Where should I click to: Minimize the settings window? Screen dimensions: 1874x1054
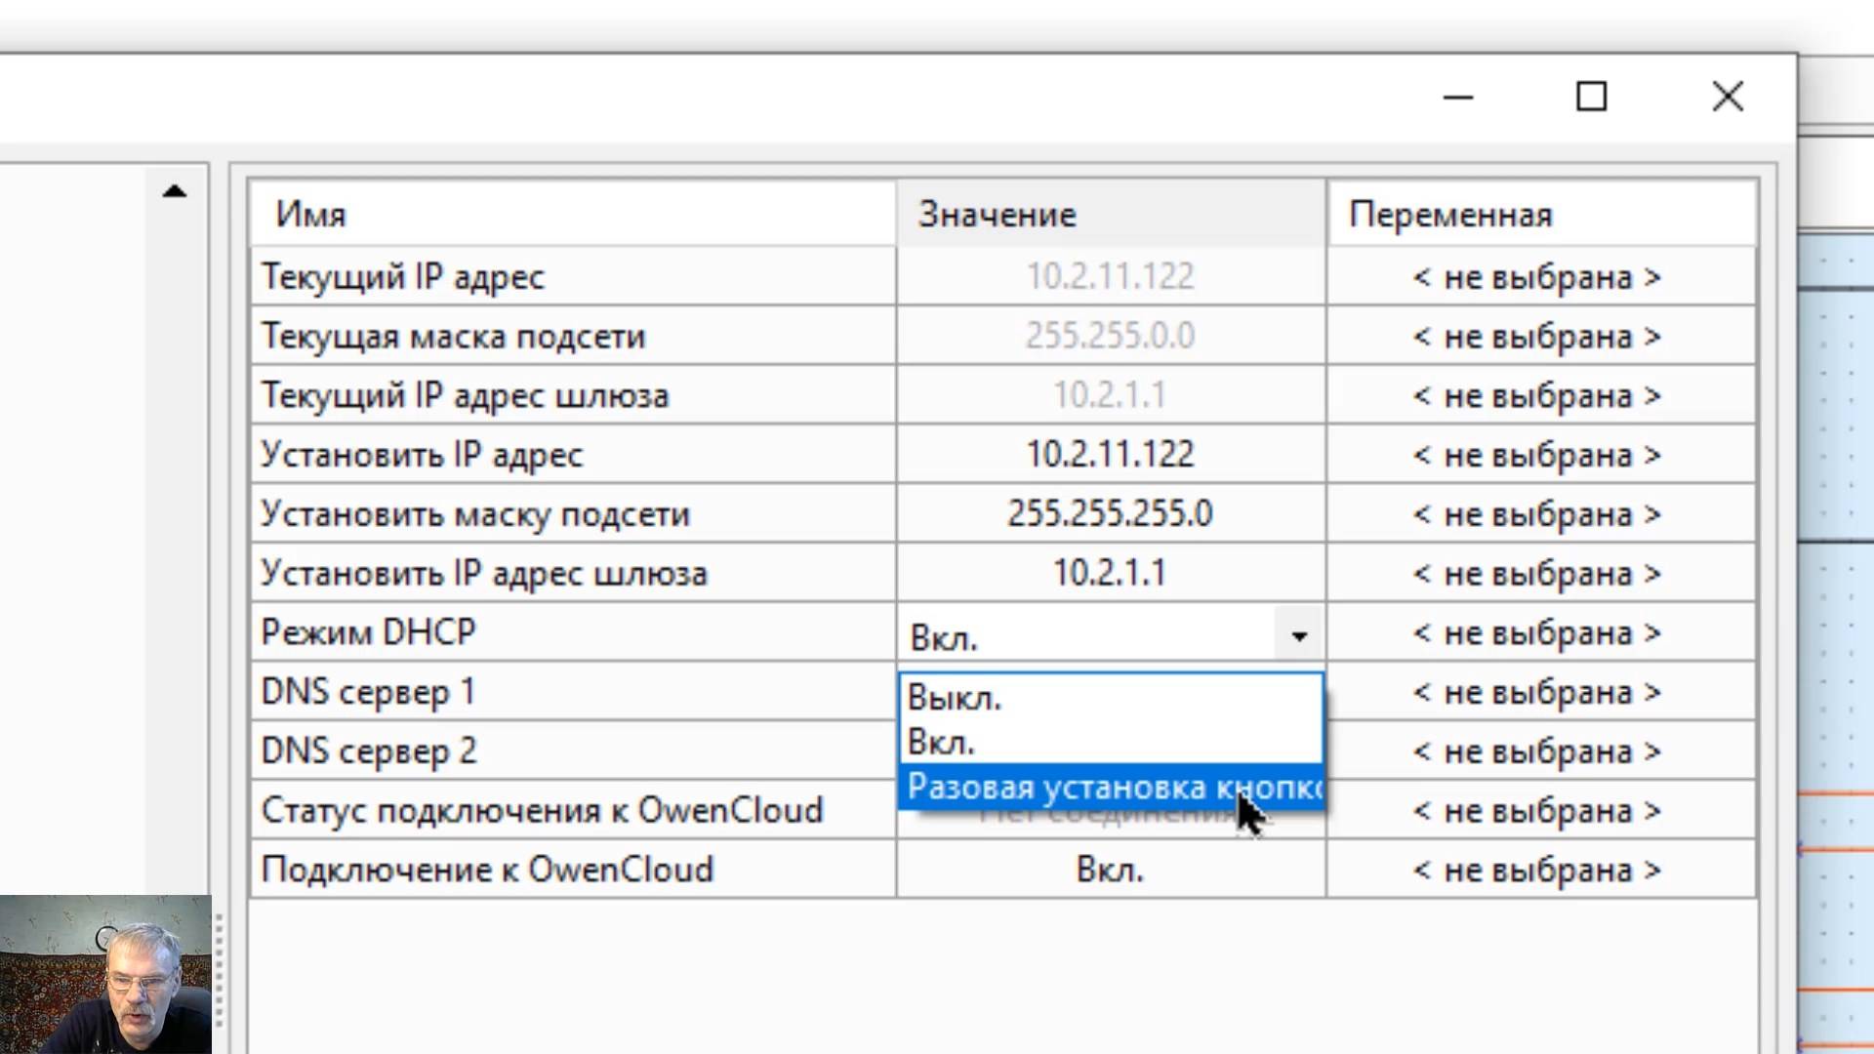pyautogui.click(x=1458, y=97)
